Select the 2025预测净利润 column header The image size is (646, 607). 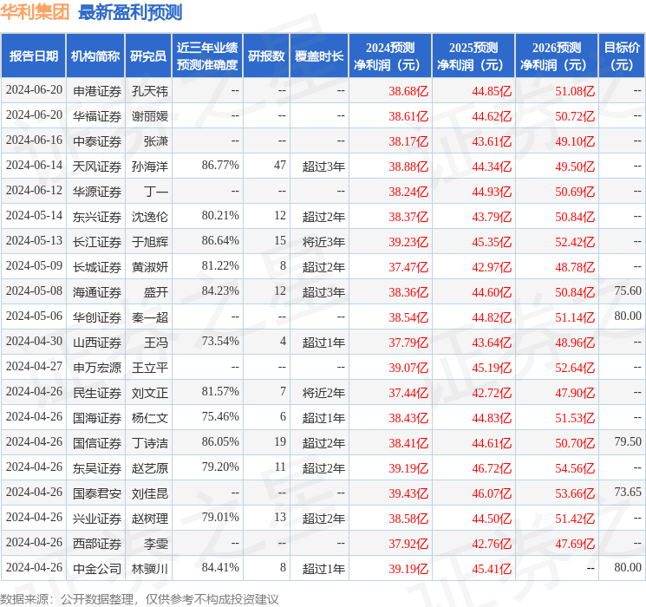click(473, 56)
